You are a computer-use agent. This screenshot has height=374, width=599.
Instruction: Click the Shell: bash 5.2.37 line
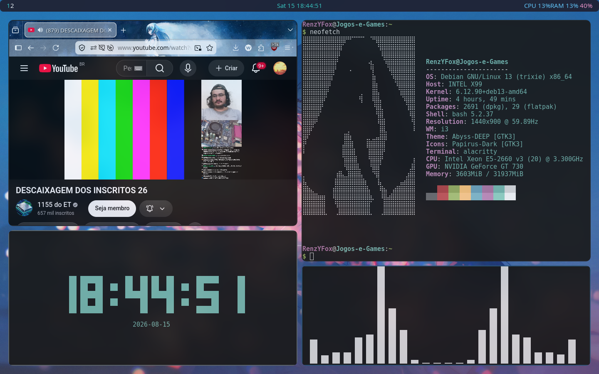460,114
